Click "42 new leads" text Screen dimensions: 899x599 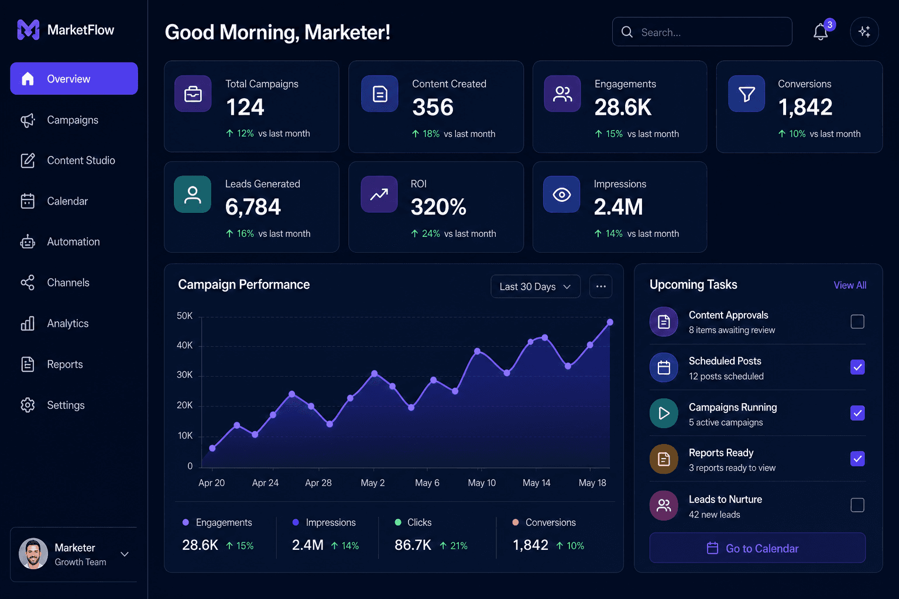coord(714,515)
